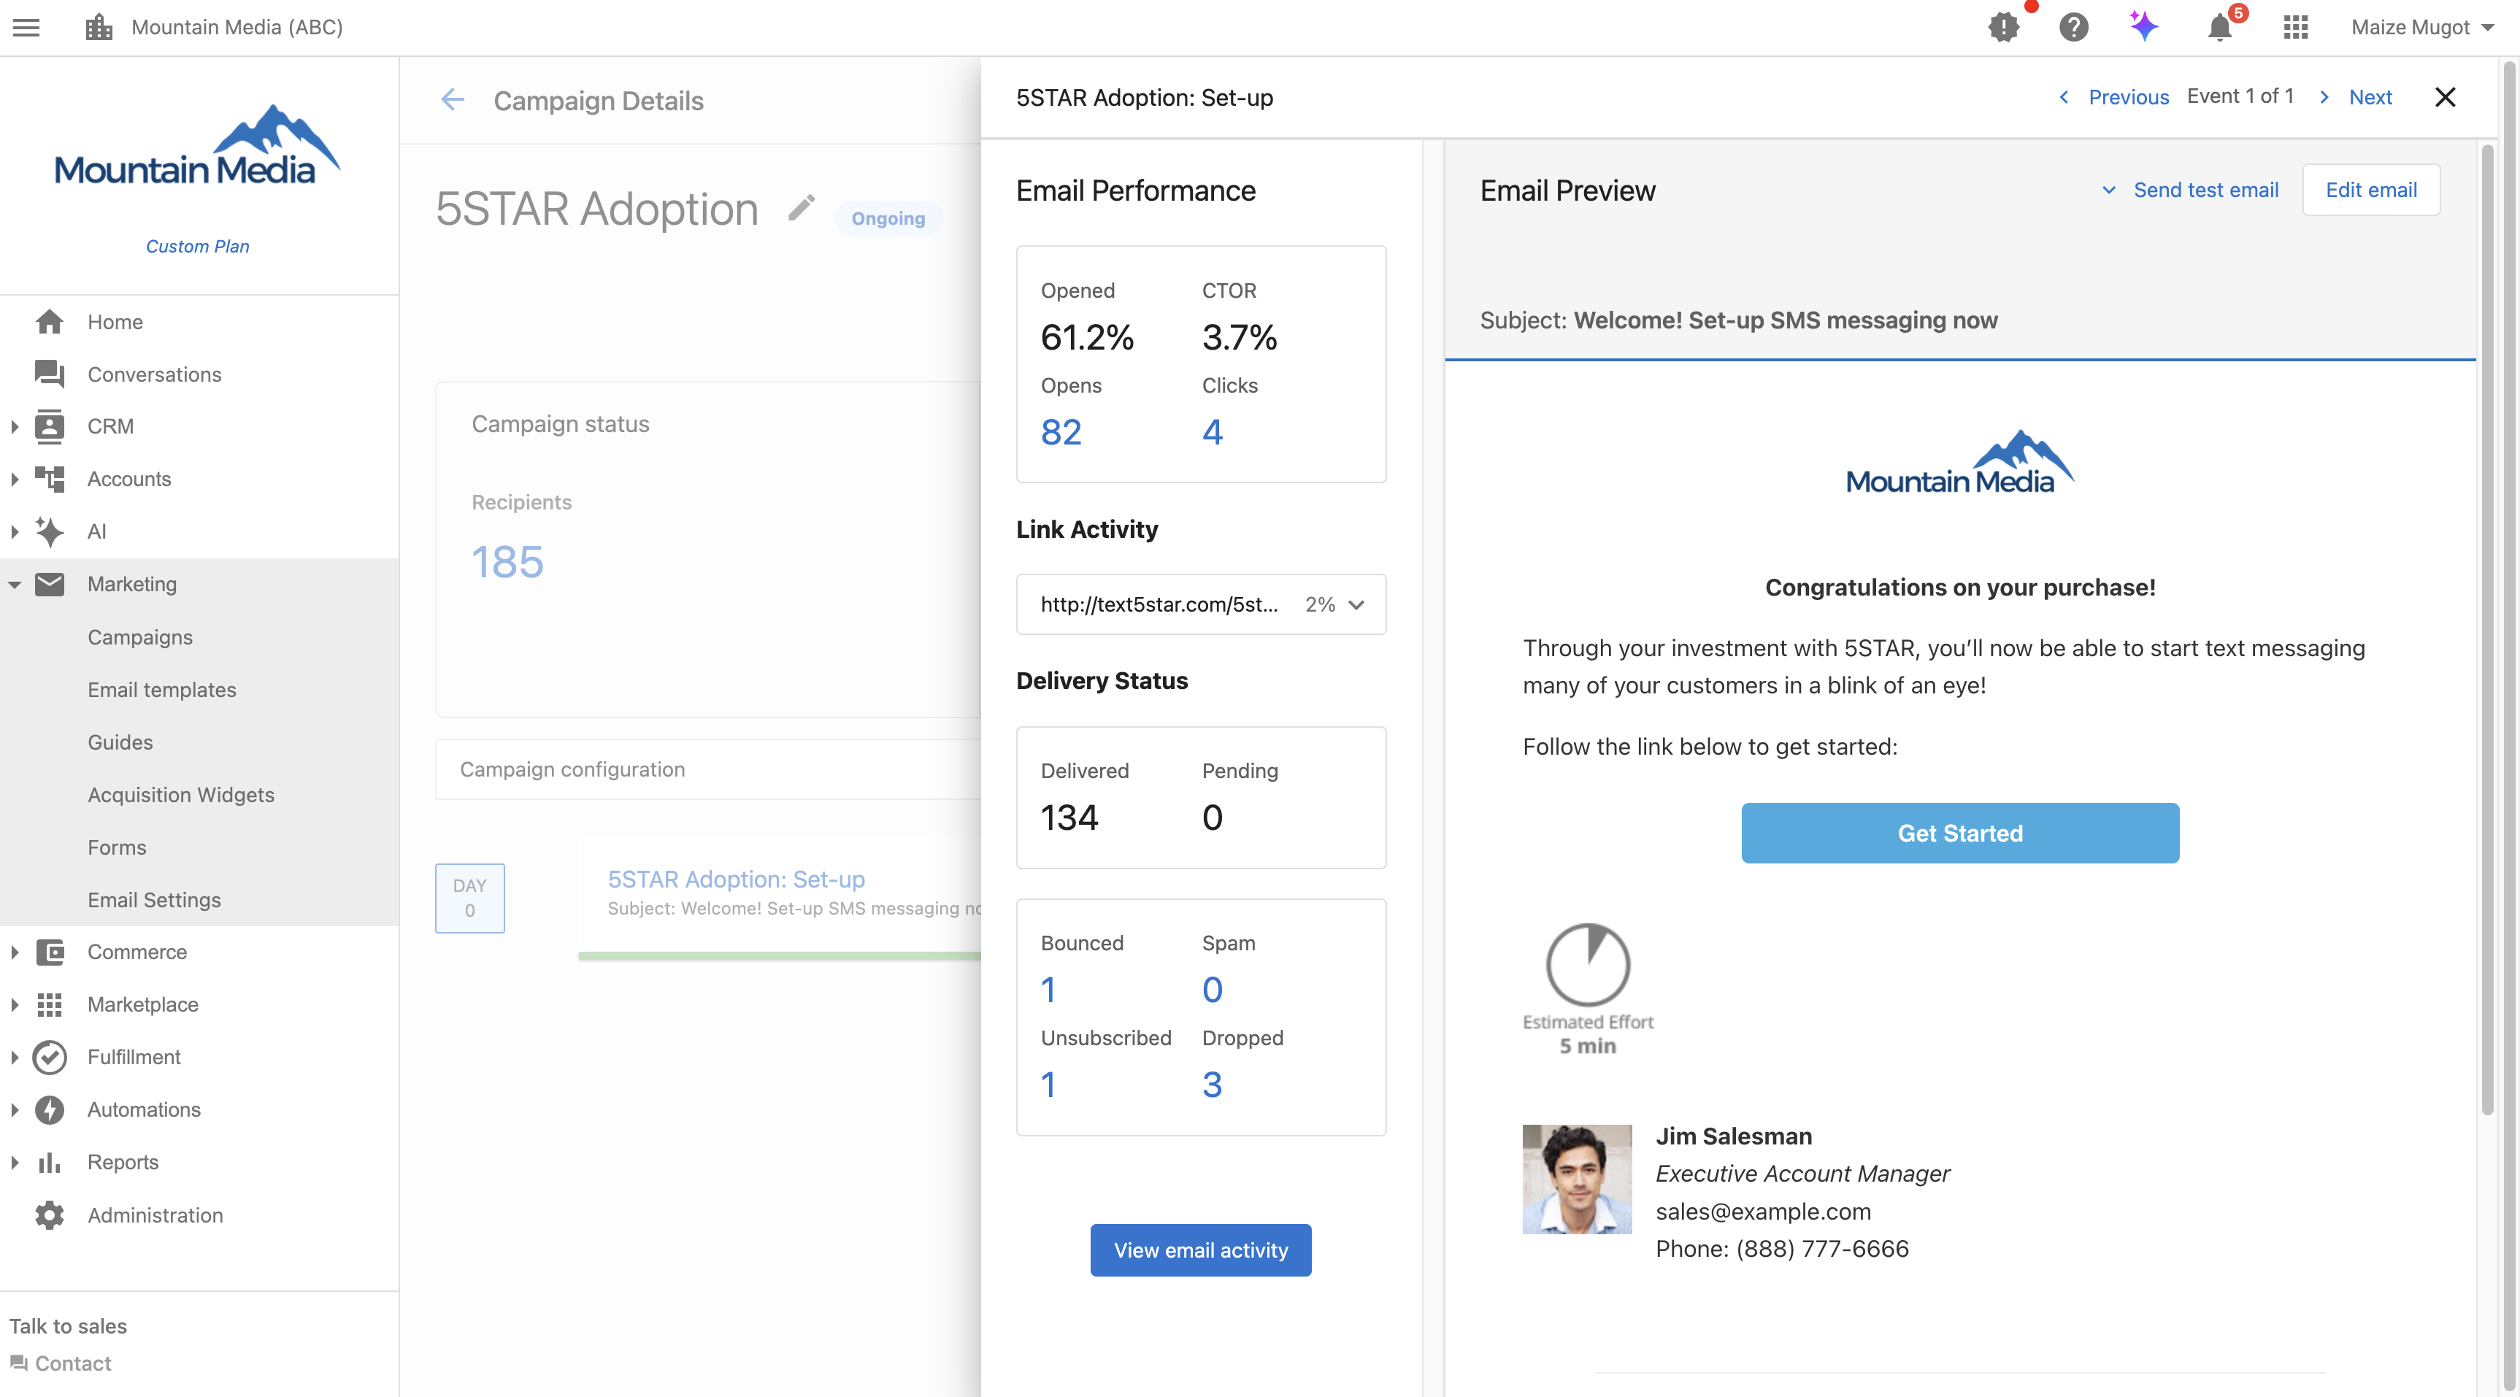
Task: Click the Marketing envelope icon
Action: click(50, 584)
